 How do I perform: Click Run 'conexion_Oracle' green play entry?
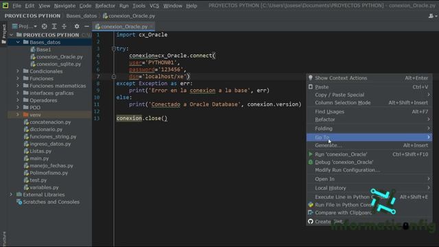(x=369, y=154)
